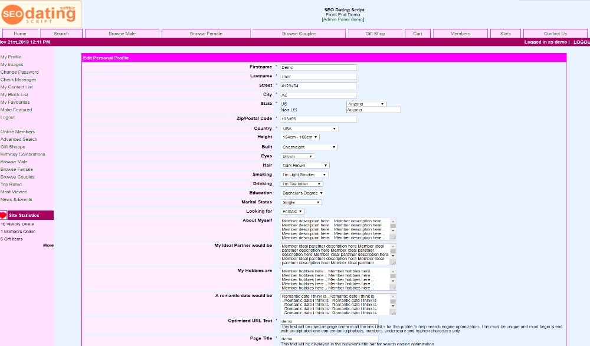Click Make Featured sidebar link

16,110
